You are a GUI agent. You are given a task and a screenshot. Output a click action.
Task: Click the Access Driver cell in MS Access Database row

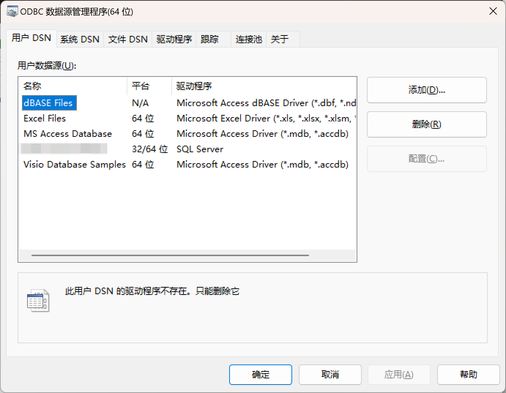[263, 134]
